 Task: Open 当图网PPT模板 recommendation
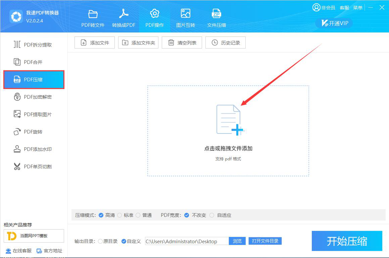pos(34,236)
